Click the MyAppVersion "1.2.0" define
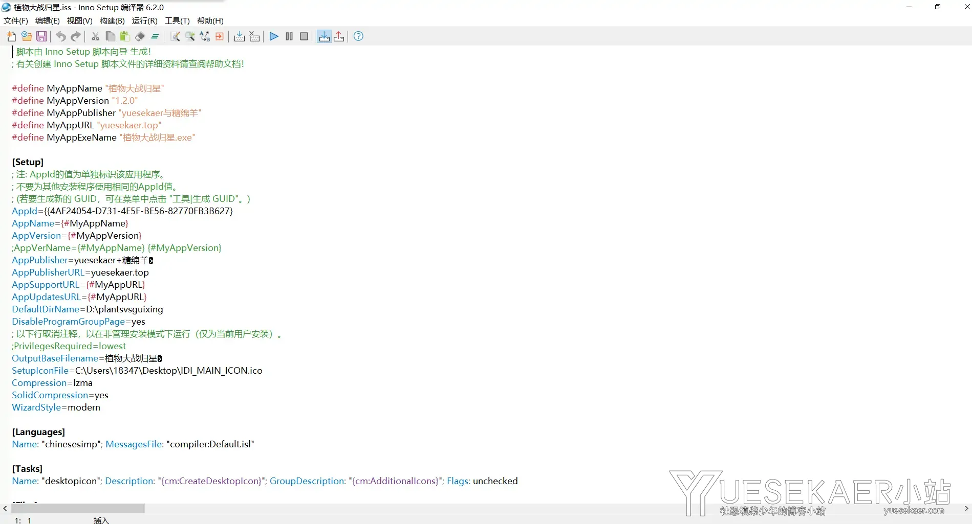This screenshot has height=524, width=972. pos(75,101)
